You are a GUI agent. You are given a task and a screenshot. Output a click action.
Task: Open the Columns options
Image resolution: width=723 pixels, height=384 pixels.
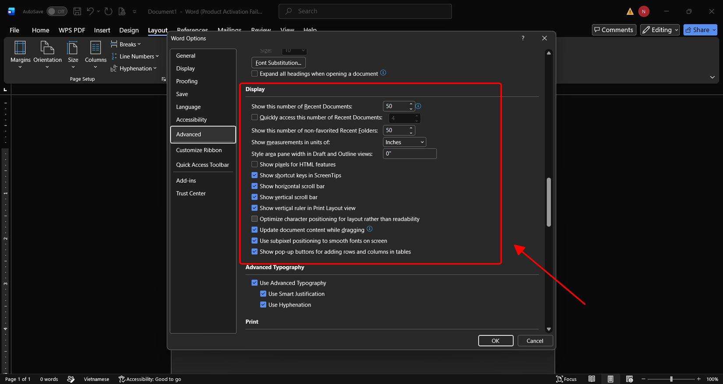click(x=96, y=54)
